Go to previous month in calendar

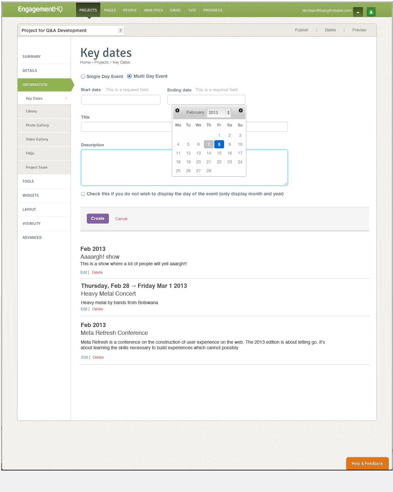[x=177, y=110]
